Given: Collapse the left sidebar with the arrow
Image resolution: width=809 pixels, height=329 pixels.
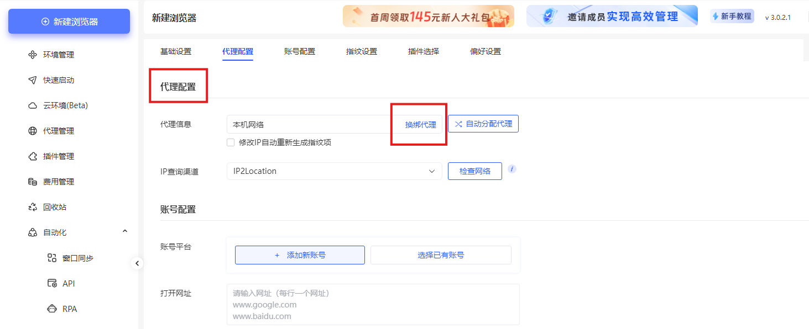Looking at the screenshot, I should coord(137,263).
